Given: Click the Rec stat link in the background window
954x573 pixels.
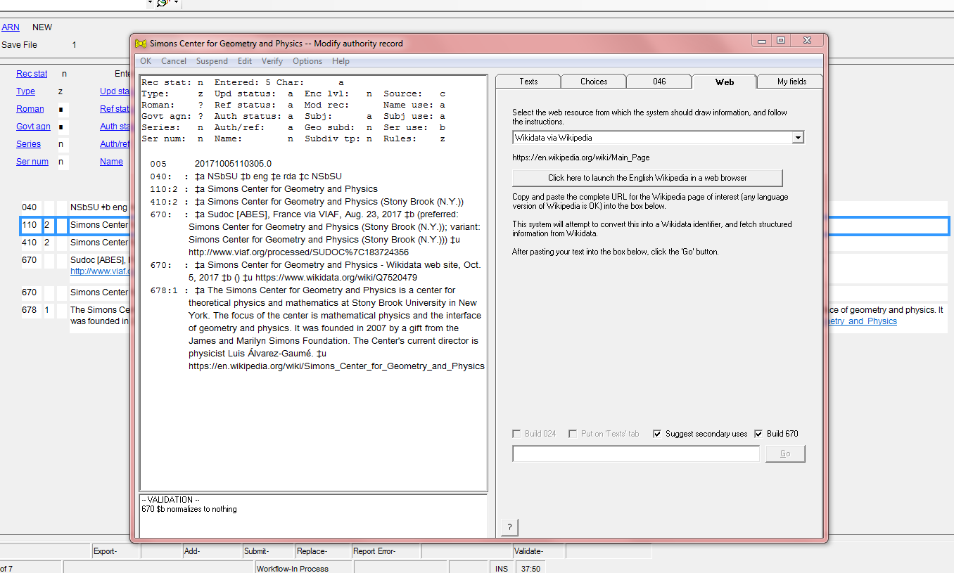Looking at the screenshot, I should tap(32, 74).
